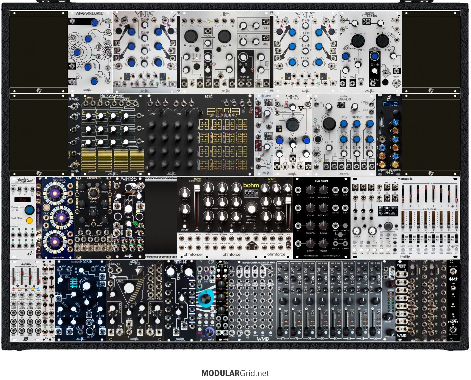The width and height of the screenshot is (471, 380).
Task: Click the Metropolix EDIT button
Action: [x=395, y=250]
